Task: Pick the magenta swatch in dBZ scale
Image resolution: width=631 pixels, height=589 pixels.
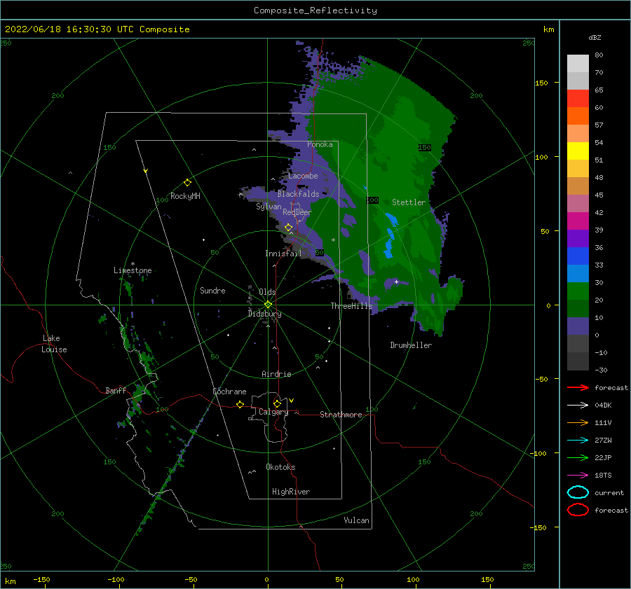Action: pyautogui.click(x=578, y=221)
